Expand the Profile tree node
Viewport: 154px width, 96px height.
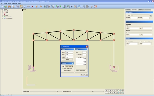[3, 11]
